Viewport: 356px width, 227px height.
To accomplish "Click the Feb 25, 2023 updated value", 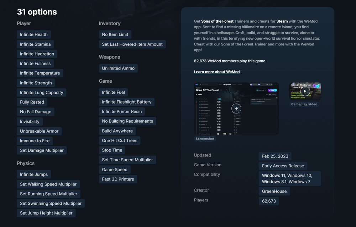I will [275, 156].
